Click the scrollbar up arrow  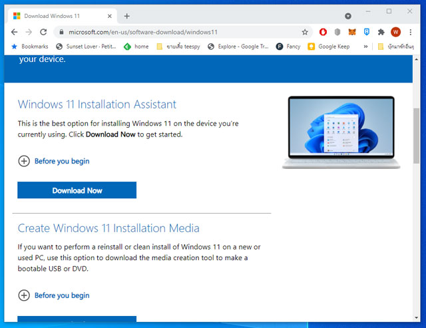coord(416,59)
